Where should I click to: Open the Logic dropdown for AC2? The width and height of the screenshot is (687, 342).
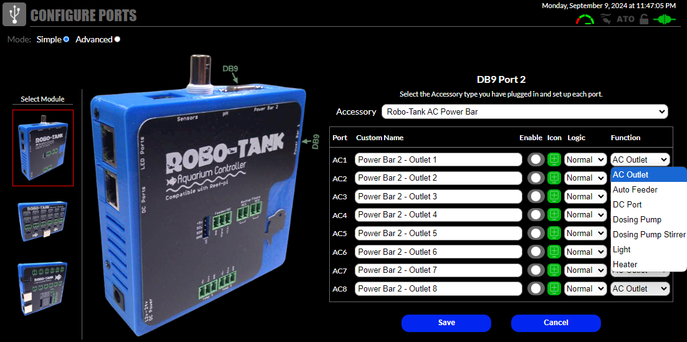(x=585, y=178)
